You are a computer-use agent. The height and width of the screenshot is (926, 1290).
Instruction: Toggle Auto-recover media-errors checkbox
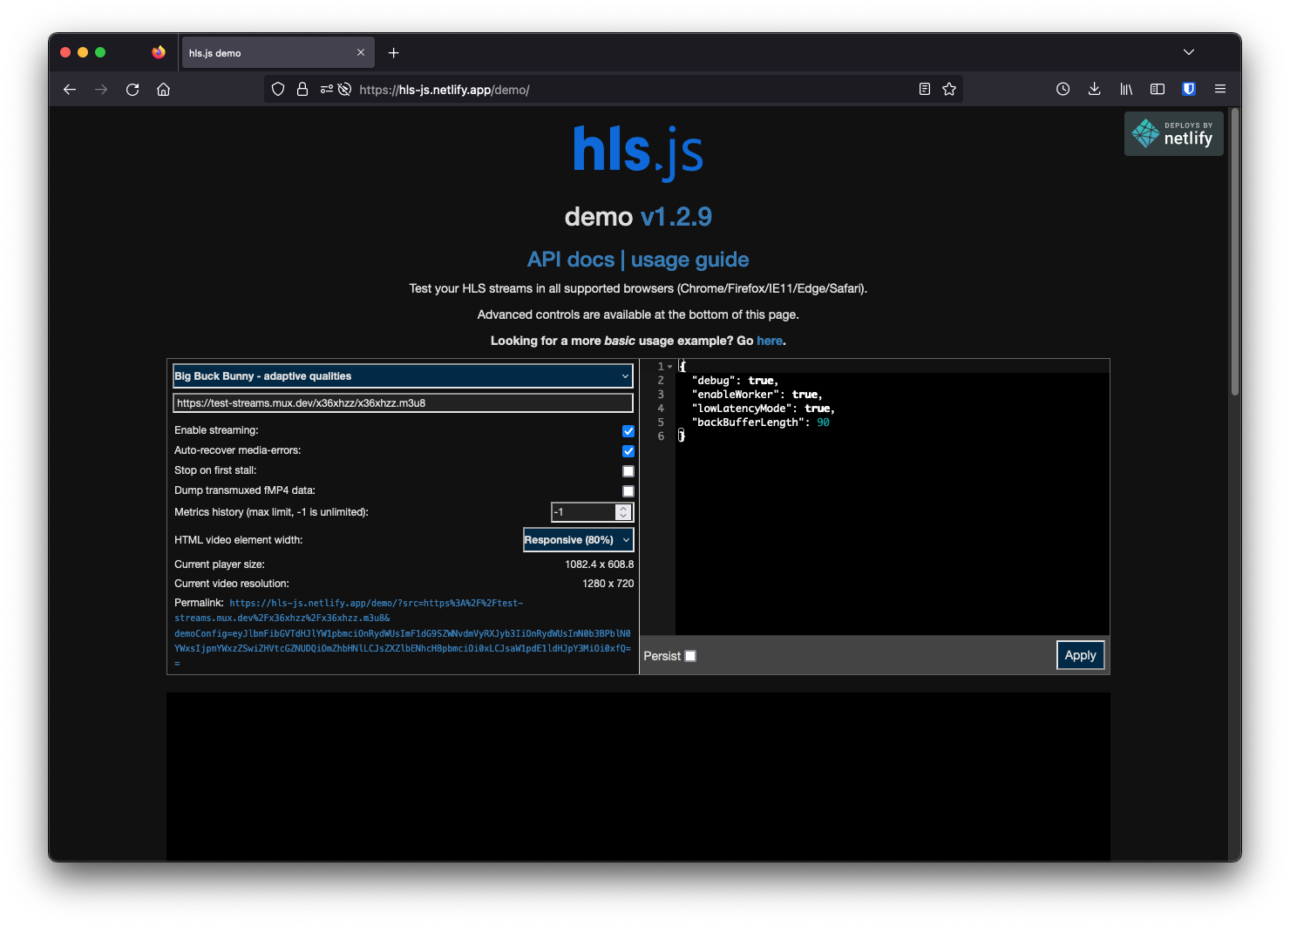tap(628, 451)
